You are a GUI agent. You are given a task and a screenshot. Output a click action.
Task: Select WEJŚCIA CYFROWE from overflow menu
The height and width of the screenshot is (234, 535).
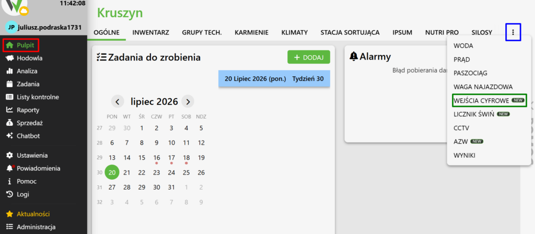click(x=489, y=100)
